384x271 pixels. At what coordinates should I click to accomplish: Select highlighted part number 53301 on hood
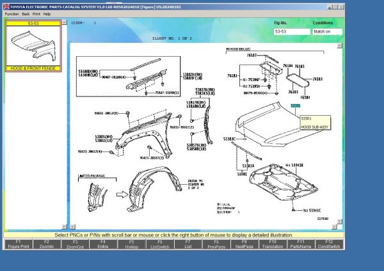(295, 104)
